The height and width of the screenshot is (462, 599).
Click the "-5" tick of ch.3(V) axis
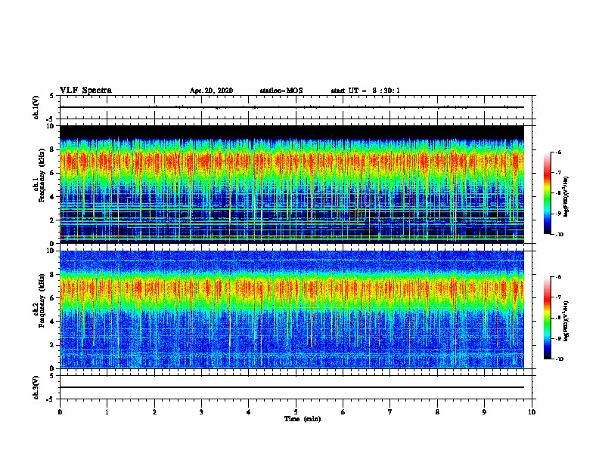(x=51, y=399)
